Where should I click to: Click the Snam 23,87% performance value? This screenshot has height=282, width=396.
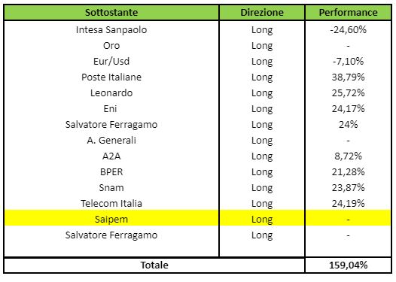pos(348,188)
